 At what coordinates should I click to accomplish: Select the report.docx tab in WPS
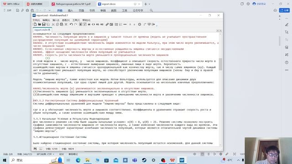pos(119,4)
